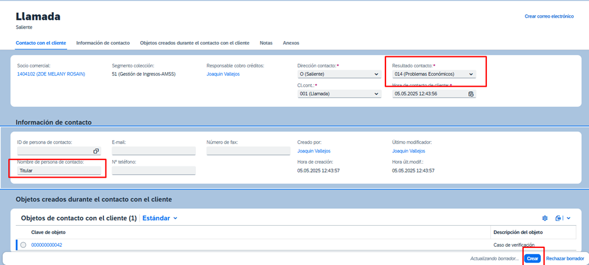
Task: Select radio button for object 000000000042
Action: tap(23, 245)
